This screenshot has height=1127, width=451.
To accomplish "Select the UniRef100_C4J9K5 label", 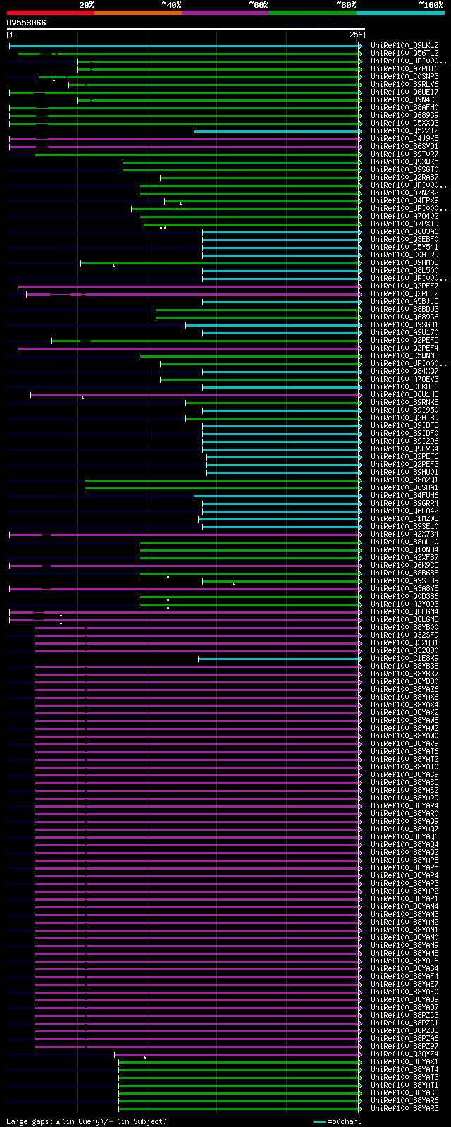I will point(404,138).
